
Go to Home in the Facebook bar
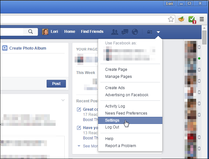[69, 32]
